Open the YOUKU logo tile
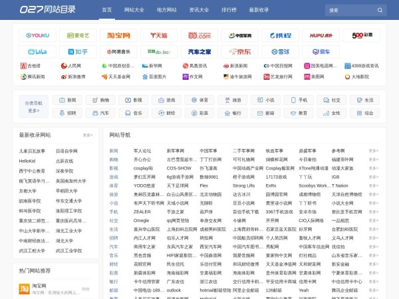The width and height of the screenshot is (399, 299). tap(38, 35)
